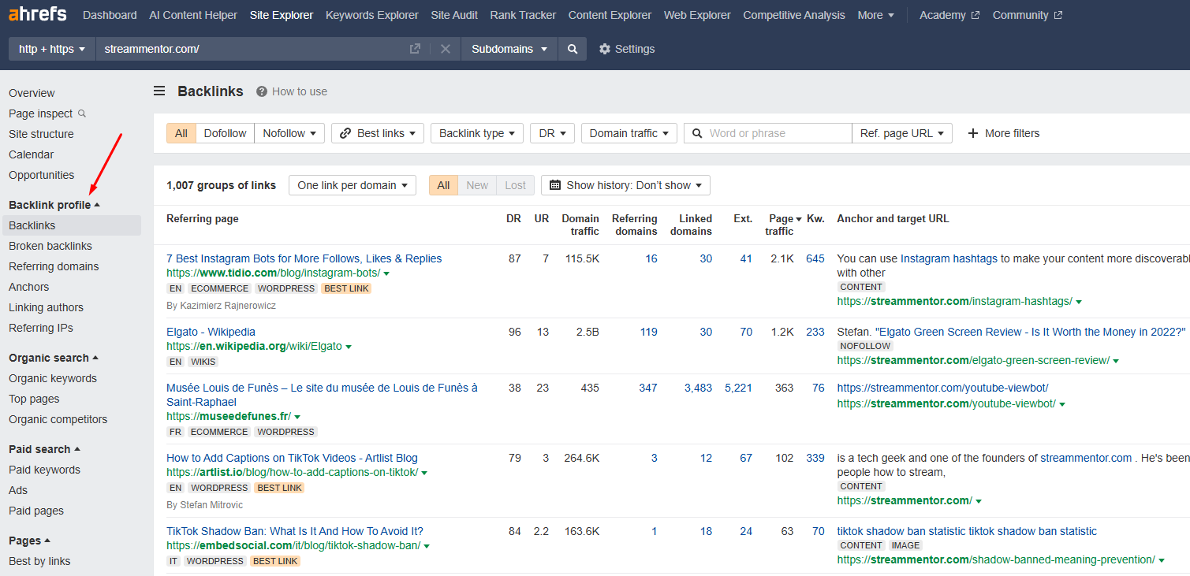1190x576 pixels.
Task: Open Site Audit tab
Action: pos(454,15)
